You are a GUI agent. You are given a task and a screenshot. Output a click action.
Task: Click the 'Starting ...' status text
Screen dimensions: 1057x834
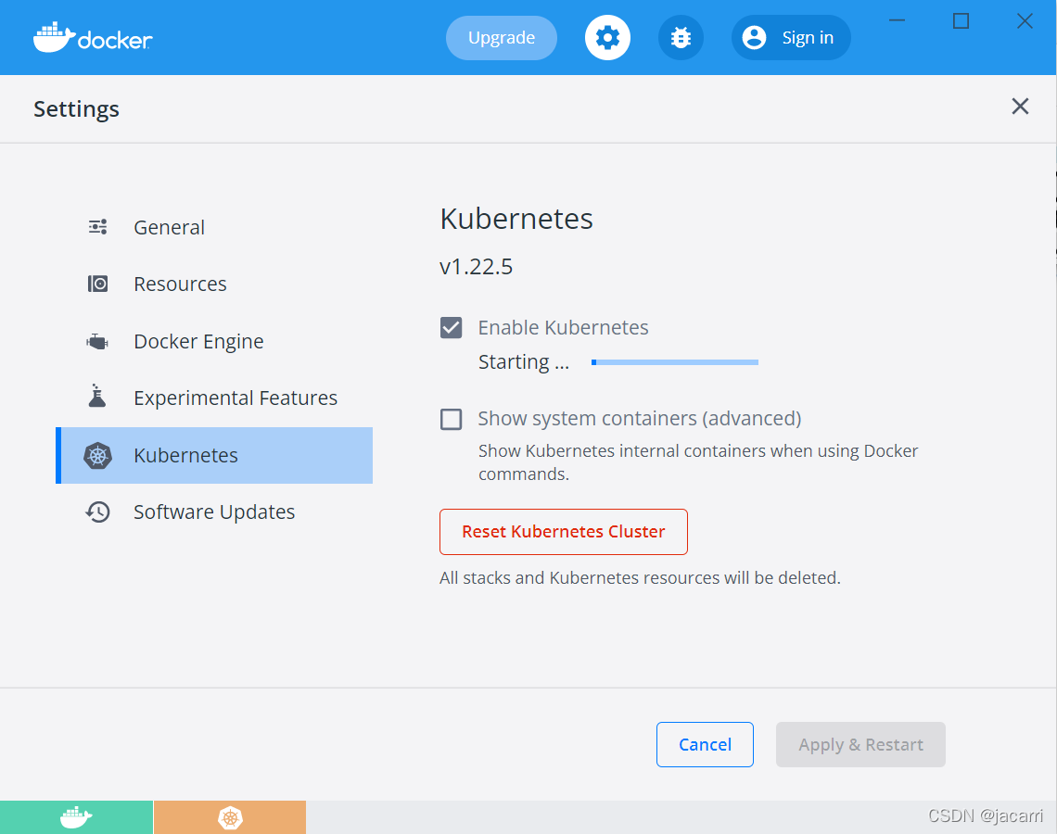[524, 362]
